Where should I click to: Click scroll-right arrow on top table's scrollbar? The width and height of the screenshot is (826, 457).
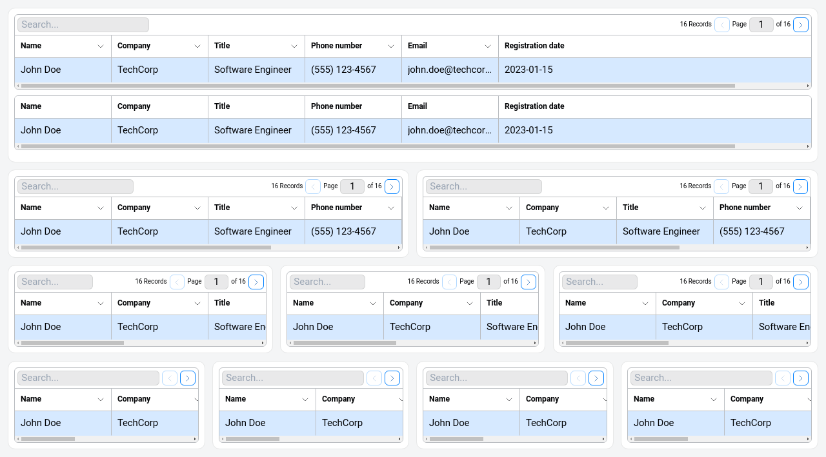tap(808, 86)
